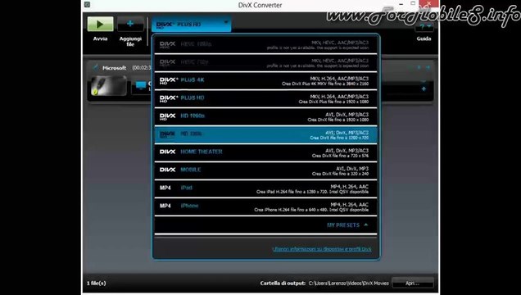Click the grayed HEVC 720p profile row
Image resolution: width=521 pixels, height=295 pixels.
(265, 63)
